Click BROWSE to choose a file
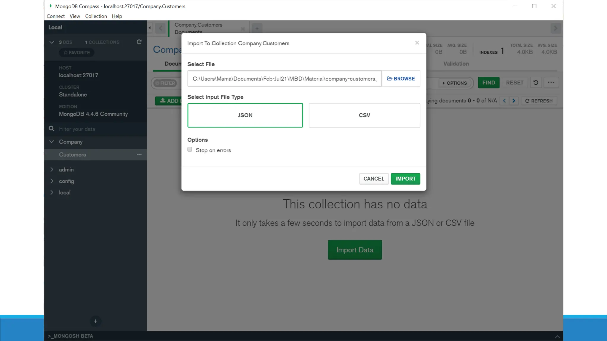Viewport: 607px width, 341px height. pos(401,78)
